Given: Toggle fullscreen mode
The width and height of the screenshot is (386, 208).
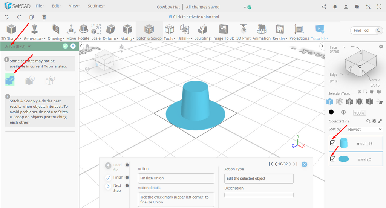Looking at the screenshot, I should click(x=379, y=7).
